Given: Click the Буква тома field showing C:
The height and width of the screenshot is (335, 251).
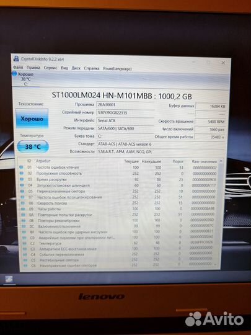Looking at the screenshot, I should point(125,136).
